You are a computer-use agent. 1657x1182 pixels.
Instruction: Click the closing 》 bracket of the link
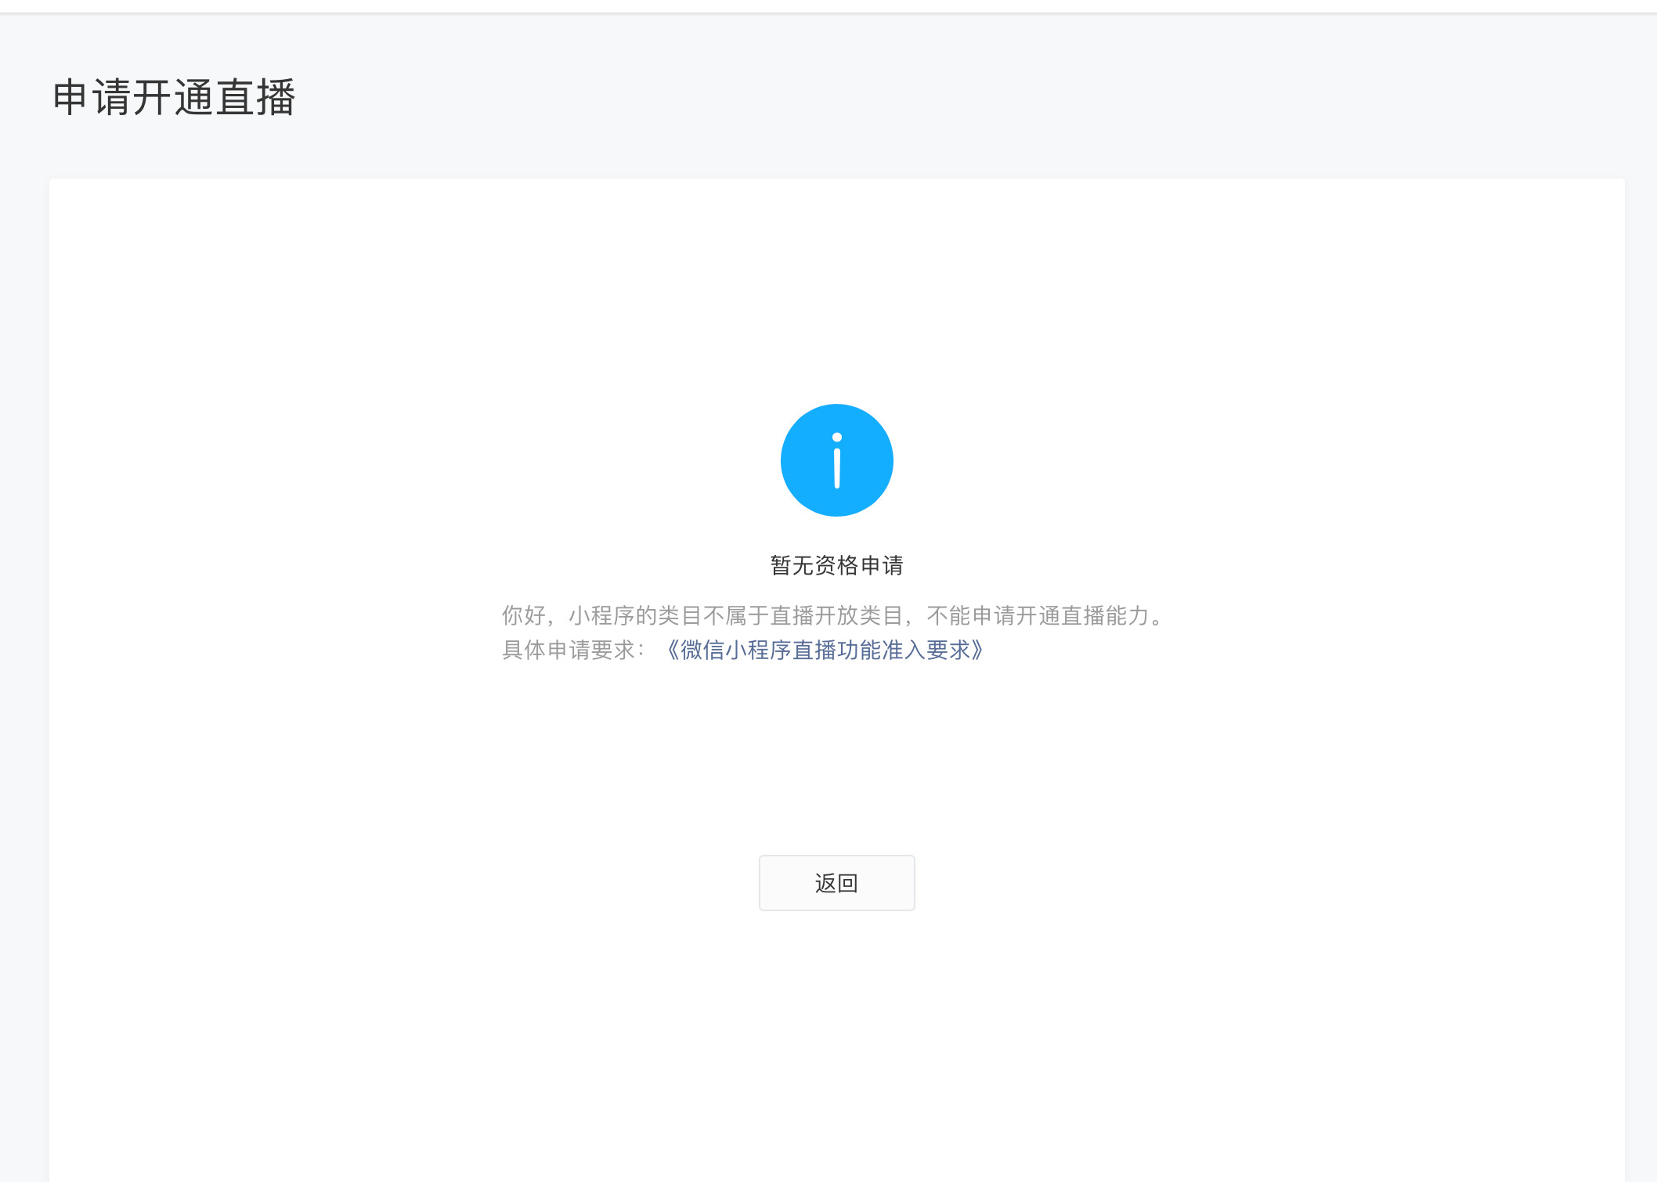977,650
